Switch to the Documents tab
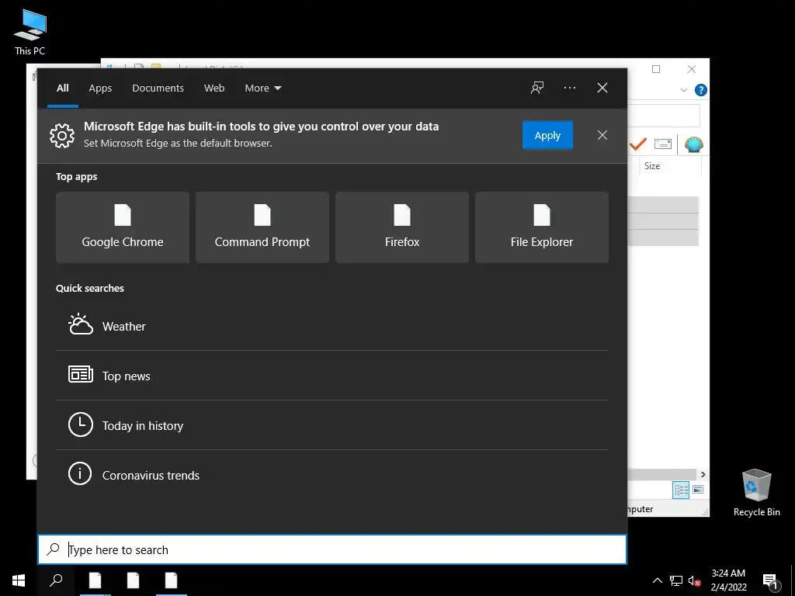This screenshot has height=596, width=795. pos(158,88)
